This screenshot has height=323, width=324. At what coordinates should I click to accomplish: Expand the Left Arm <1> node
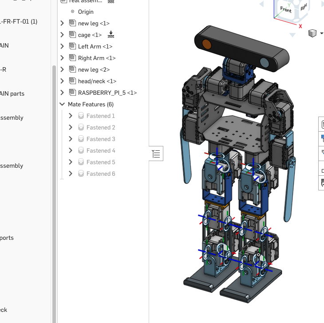[62, 46]
